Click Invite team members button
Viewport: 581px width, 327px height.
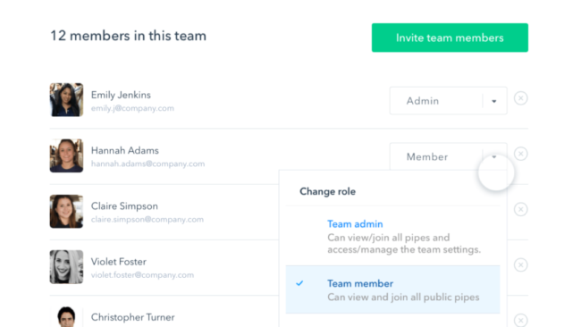pos(450,38)
